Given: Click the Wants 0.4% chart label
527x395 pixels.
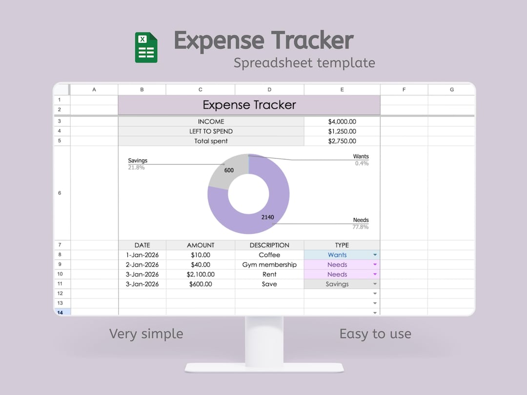Looking at the screenshot, I should click(x=361, y=160).
